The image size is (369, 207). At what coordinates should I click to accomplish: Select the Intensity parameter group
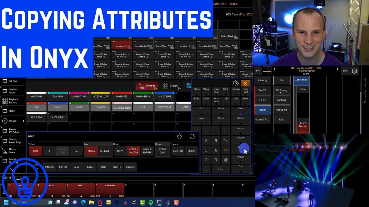[263, 80]
